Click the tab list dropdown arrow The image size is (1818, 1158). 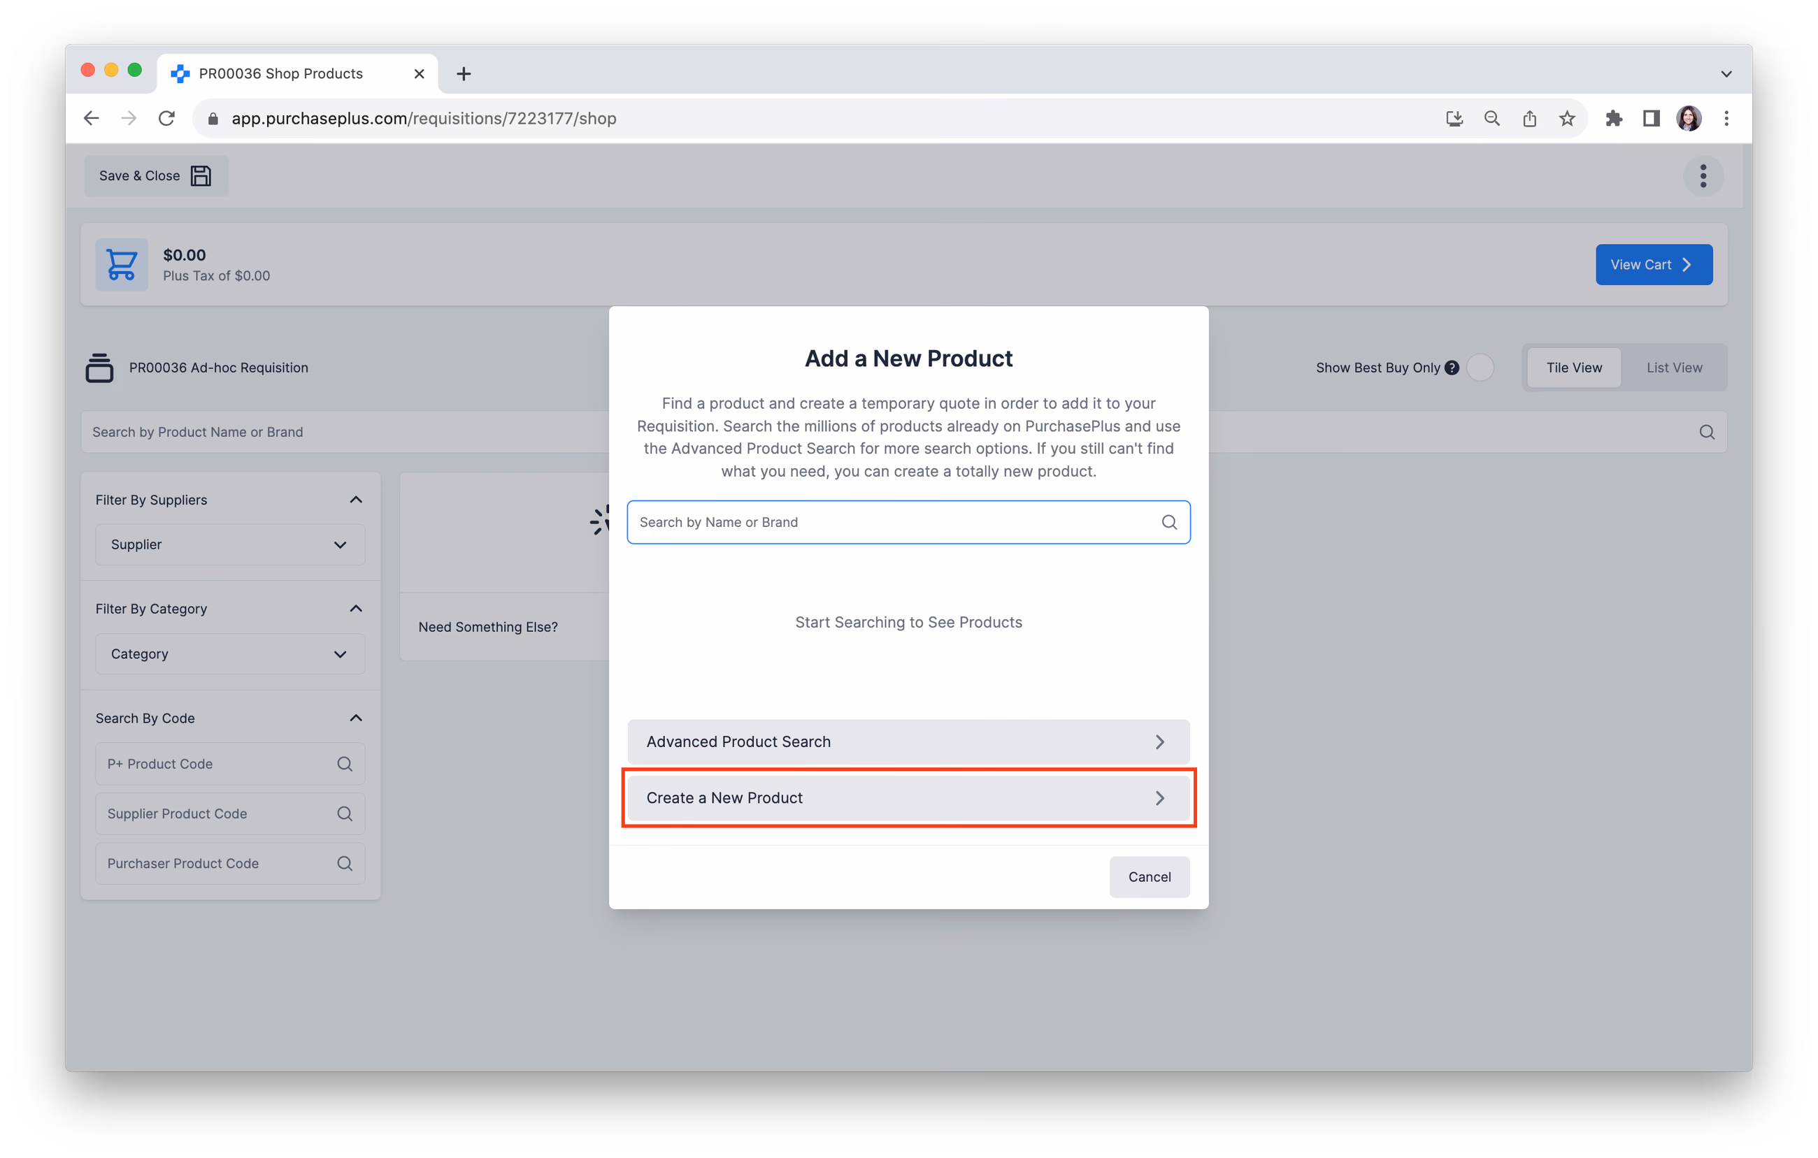point(1726,73)
